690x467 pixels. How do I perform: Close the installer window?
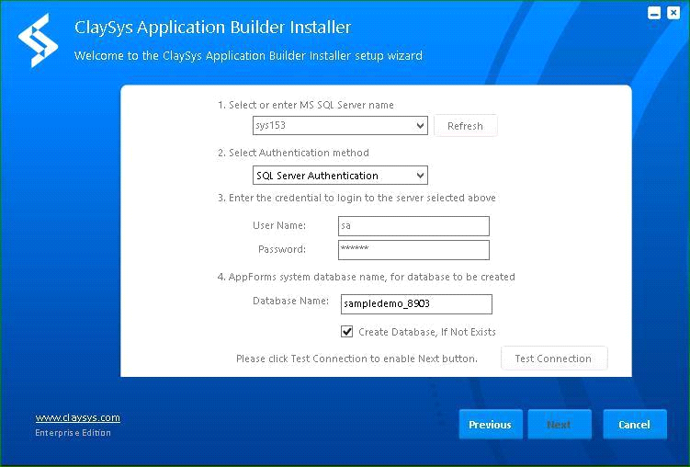coord(673,13)
